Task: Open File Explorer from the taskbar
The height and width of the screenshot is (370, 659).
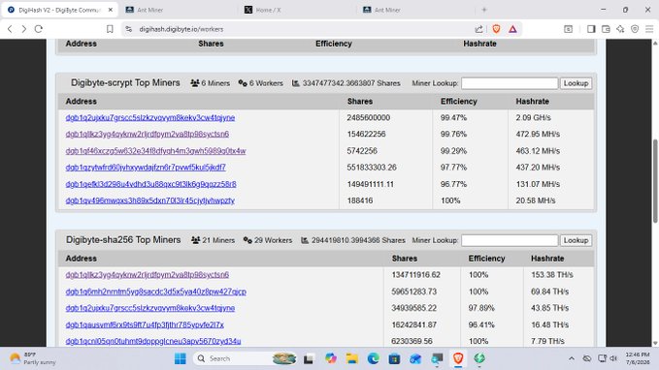Action: click(x=351, y=358)
